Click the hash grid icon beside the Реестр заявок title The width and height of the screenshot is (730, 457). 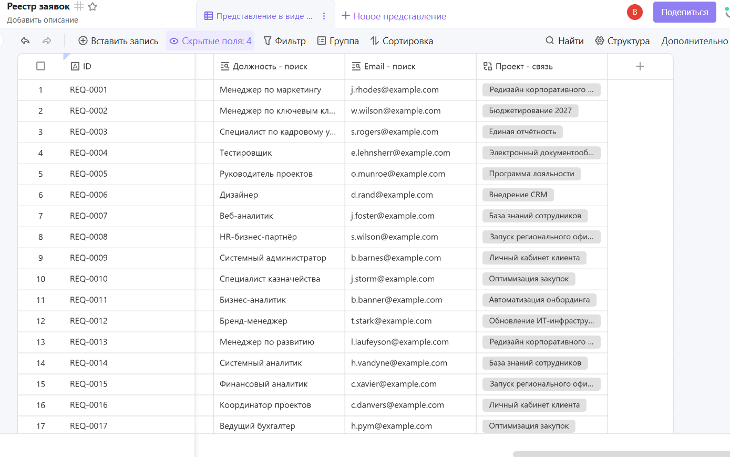pos(79,6)
